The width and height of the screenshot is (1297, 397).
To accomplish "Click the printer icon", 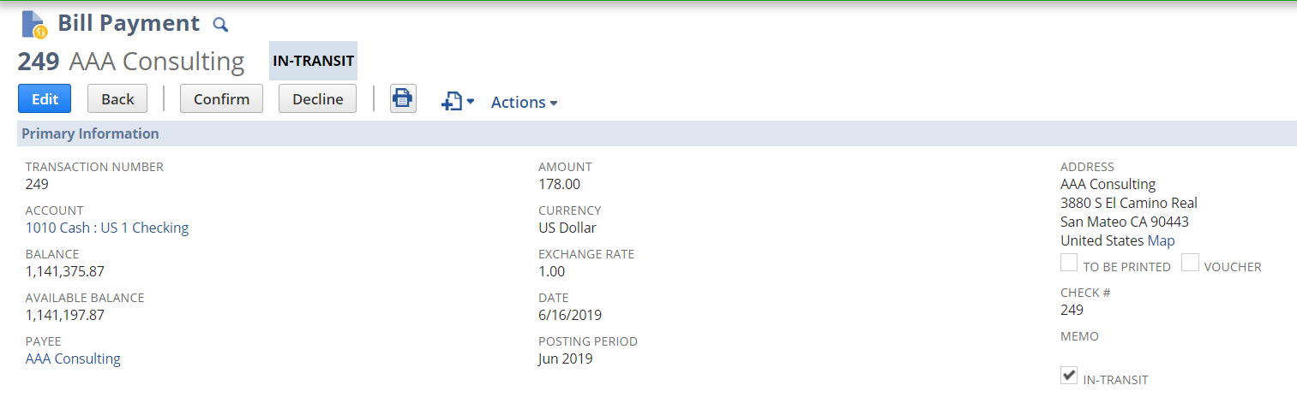I will pos(403,98).
